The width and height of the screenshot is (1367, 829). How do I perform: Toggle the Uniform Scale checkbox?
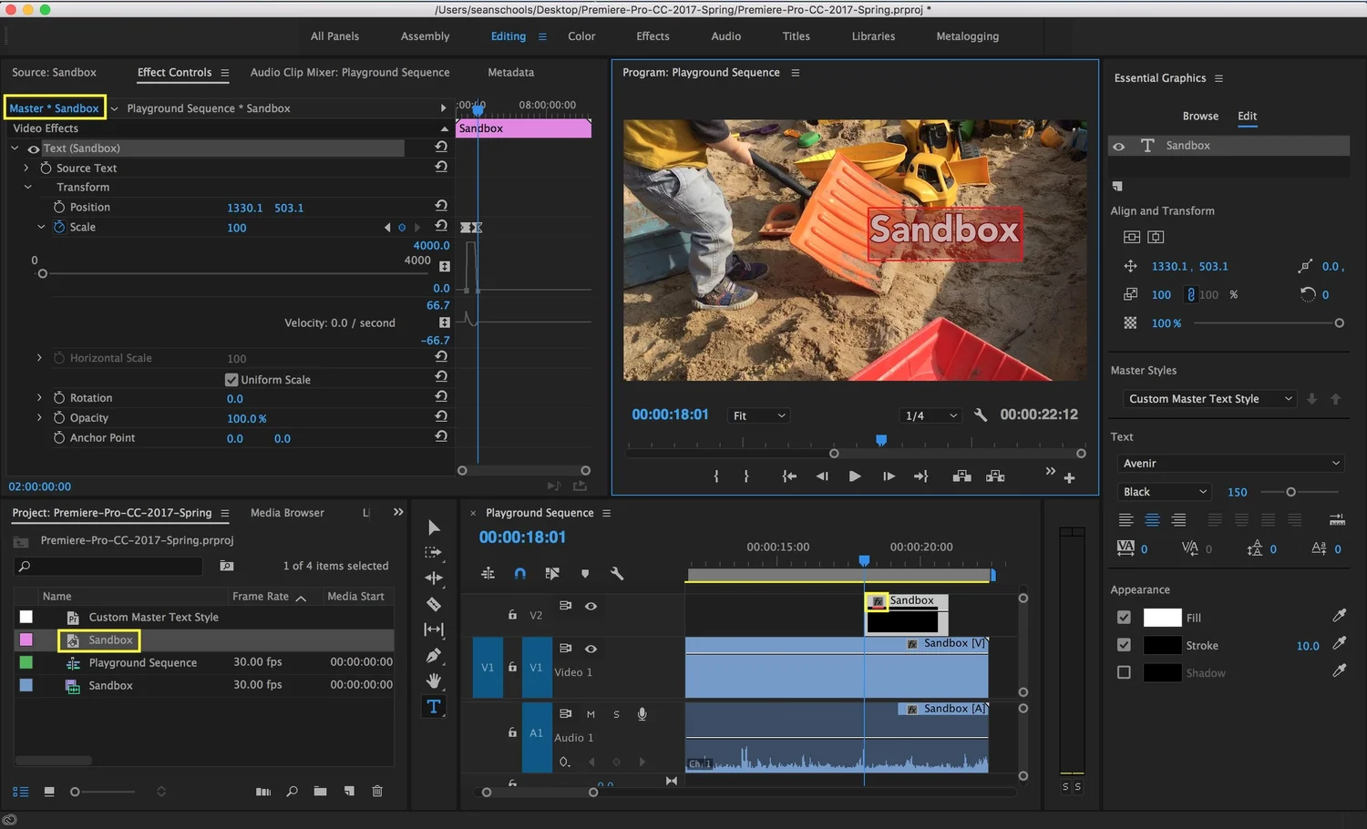pos(231,380)
